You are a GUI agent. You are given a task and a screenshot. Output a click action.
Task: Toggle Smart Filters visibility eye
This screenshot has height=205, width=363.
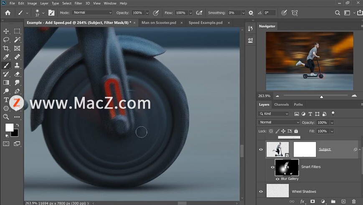272,167
